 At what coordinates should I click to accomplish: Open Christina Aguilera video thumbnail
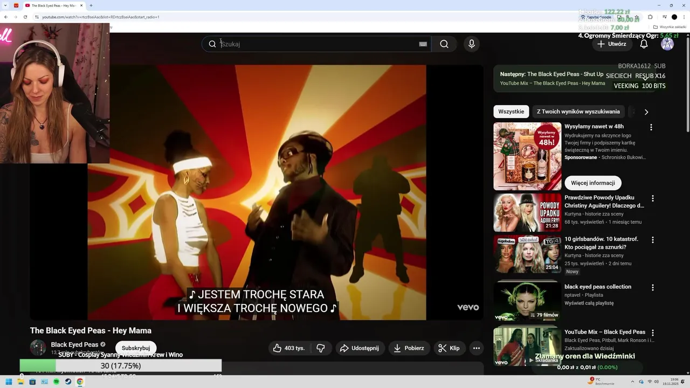click(x=527, y=212)
